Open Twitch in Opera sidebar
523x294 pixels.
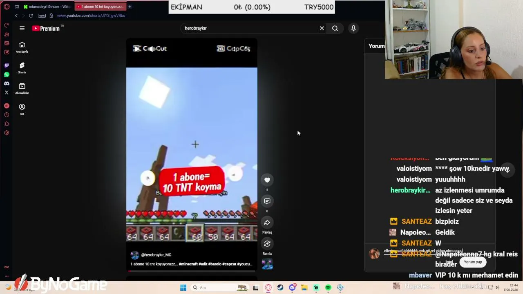[7, 65]
